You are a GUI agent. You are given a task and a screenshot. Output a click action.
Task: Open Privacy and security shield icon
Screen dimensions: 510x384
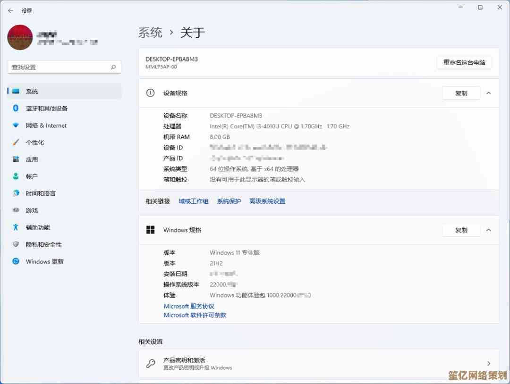16,244
